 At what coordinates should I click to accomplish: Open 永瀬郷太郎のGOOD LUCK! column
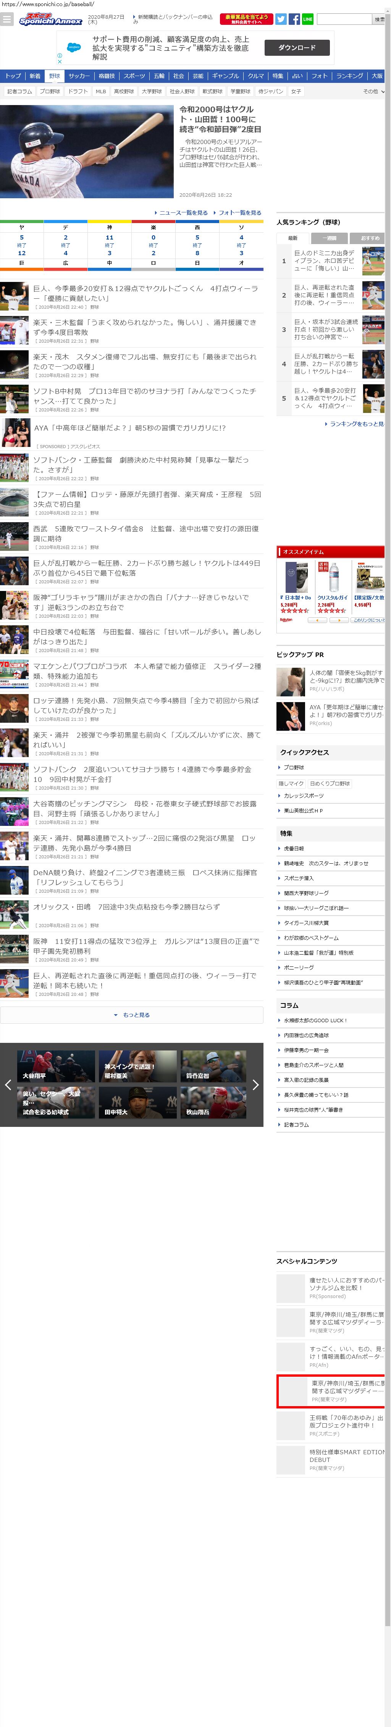316,1020
